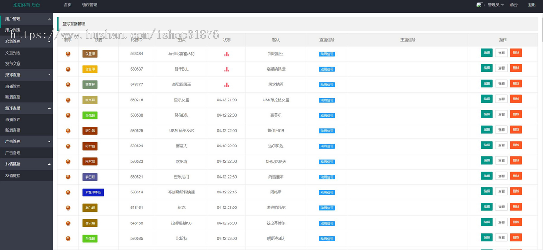Viewport: 543px width, 250px height.
Task: Click basketball icon in row 578777
Action: (68, 85)
